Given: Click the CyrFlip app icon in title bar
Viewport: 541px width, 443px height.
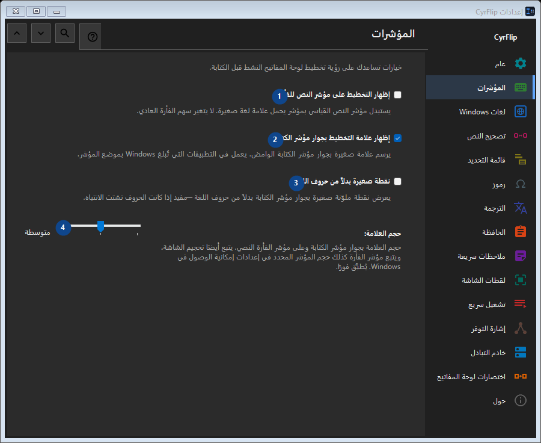Looking at the screenshot, I should 530,12.
